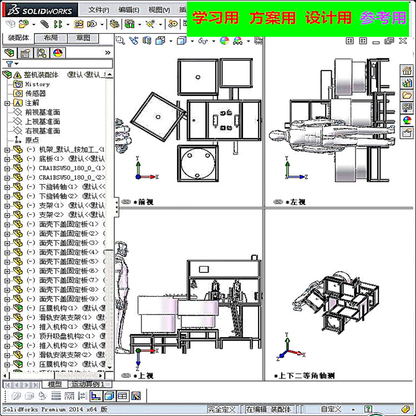The height and width of the screenshot is (416, 416).
Task: Click the New Motion Study gears icon
Action: click(x=173, y=24)
